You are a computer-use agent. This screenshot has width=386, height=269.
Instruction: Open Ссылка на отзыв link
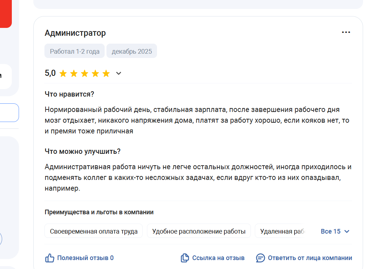[218, 258]
